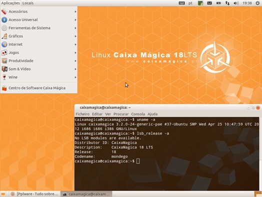This screenshot has width=262, height=197.
Task: Open the terminal Editar menu
Action: (97, 114)
